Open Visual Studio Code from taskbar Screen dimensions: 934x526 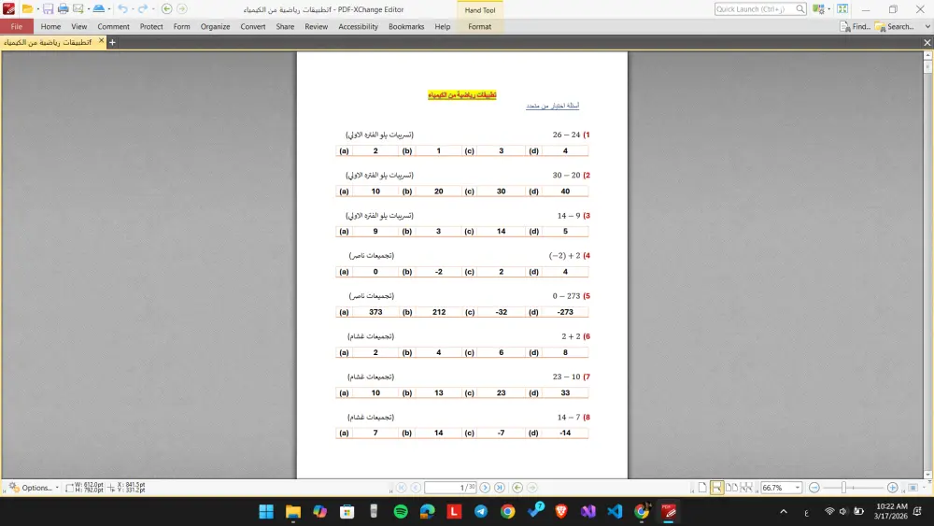(615, 511)
